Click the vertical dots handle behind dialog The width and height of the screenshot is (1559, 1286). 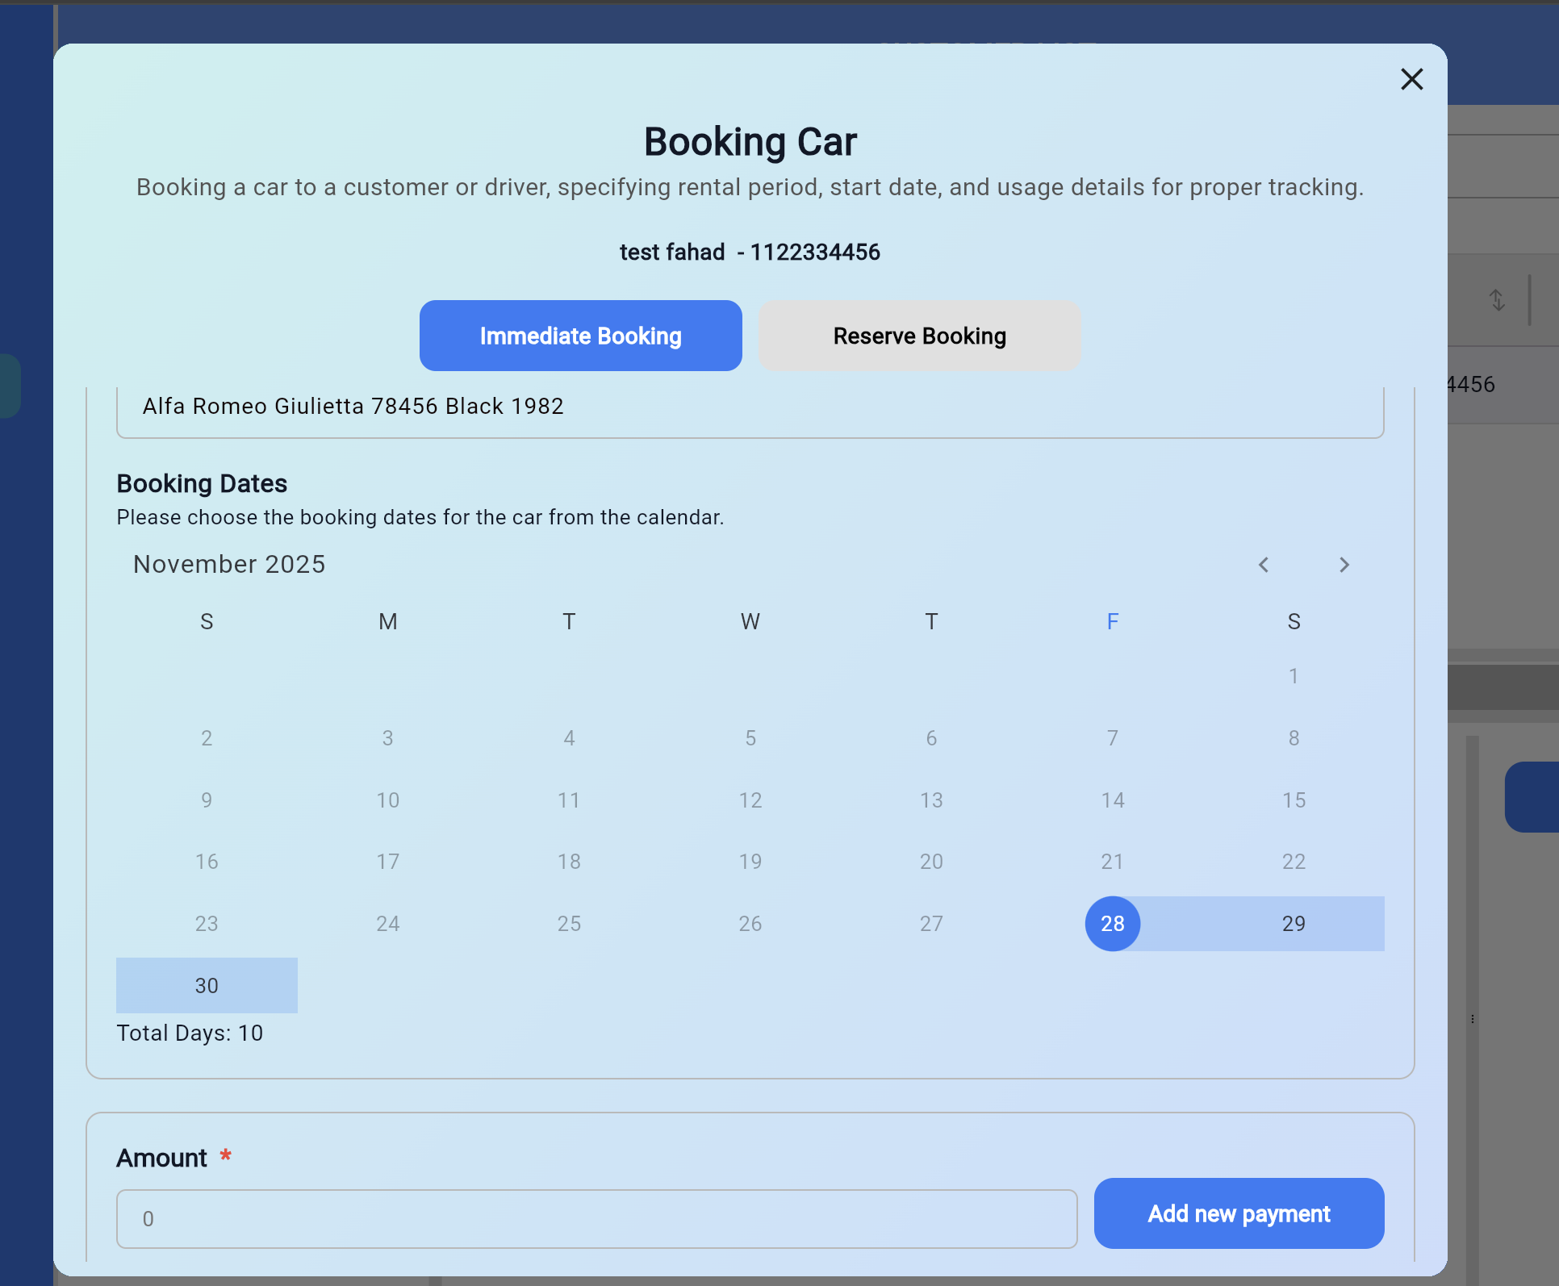click(x=1473, y=1019)
